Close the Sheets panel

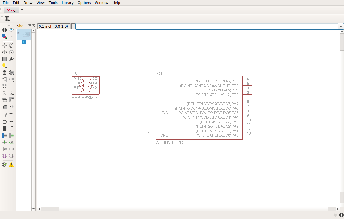(33, 26)
